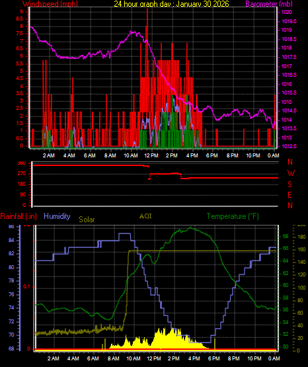Image resolution: width=308 pixels, height=367 pixels.
Task: Click the 1012.5 barometer axis value
Action: pyautogui.click(x=289, y=146)
